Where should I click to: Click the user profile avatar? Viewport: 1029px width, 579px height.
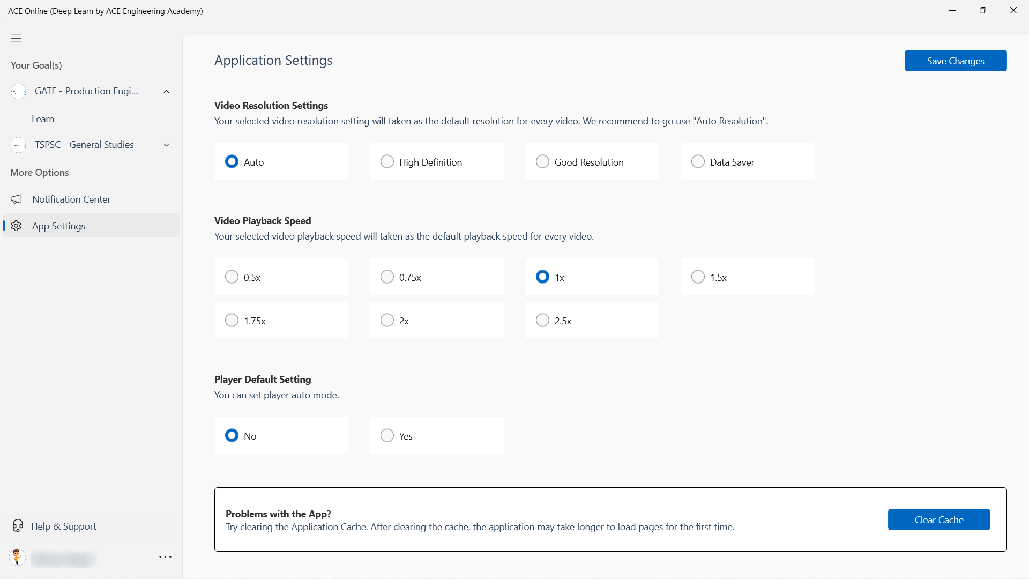tap(17, 557)
